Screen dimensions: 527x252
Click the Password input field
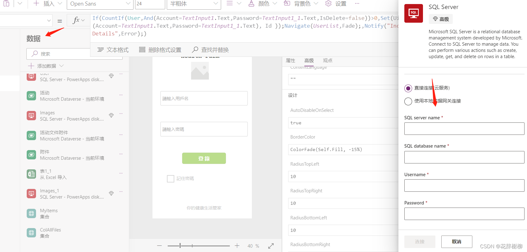(464, 214)
